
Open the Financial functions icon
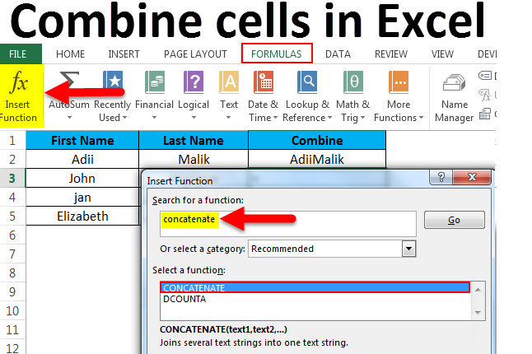tap(154, 82)
